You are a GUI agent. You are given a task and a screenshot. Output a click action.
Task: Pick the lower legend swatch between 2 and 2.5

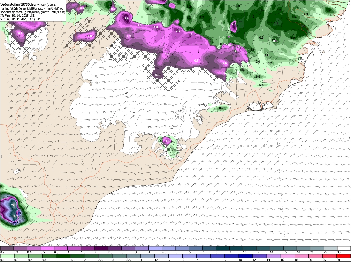click(91, 256)
